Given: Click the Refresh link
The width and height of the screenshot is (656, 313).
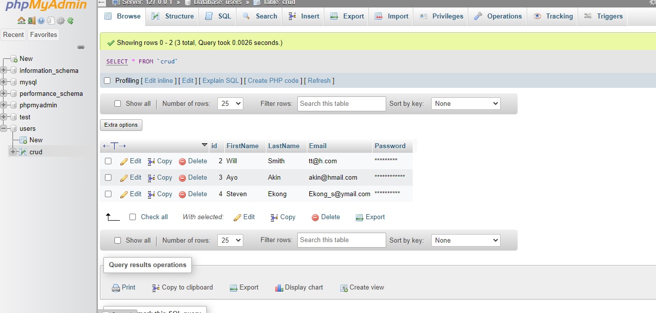Looking at the screenshot, I should [x=319, y=80].
